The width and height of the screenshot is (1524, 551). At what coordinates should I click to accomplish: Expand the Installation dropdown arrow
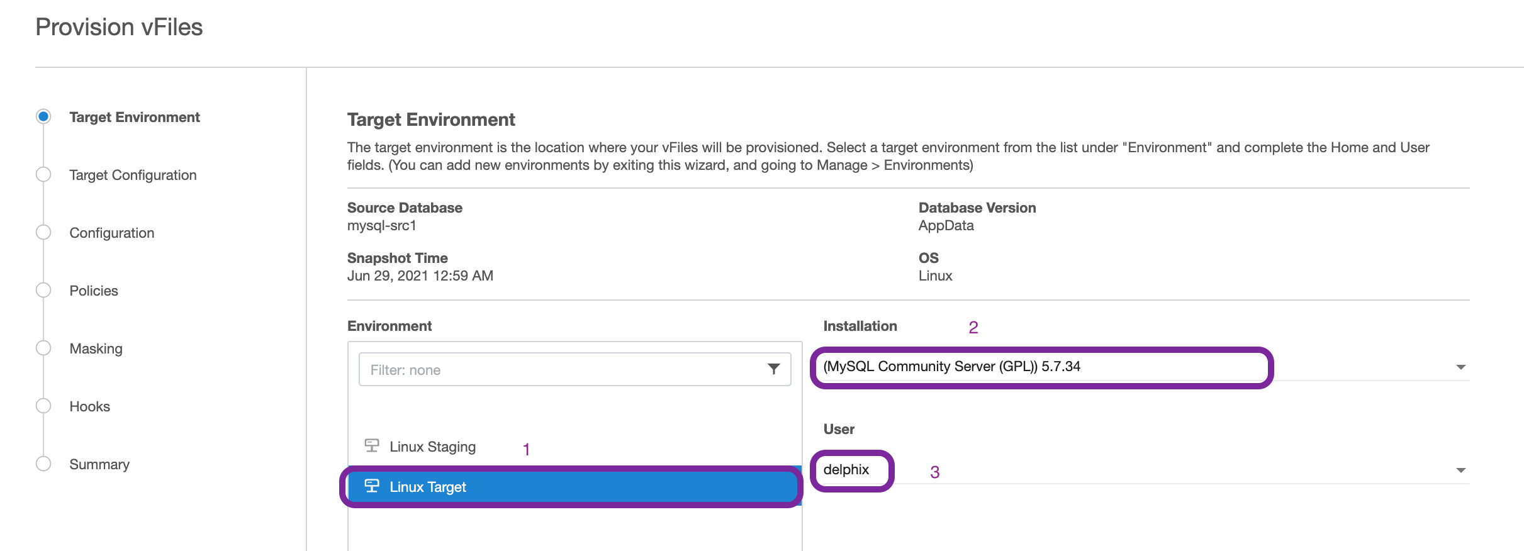[1460, 367]
